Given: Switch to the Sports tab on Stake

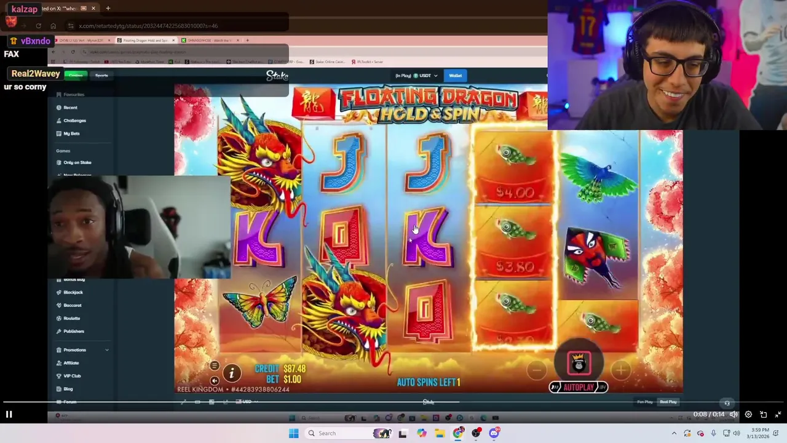Looking at the screenshot, I should coord(101,75).
